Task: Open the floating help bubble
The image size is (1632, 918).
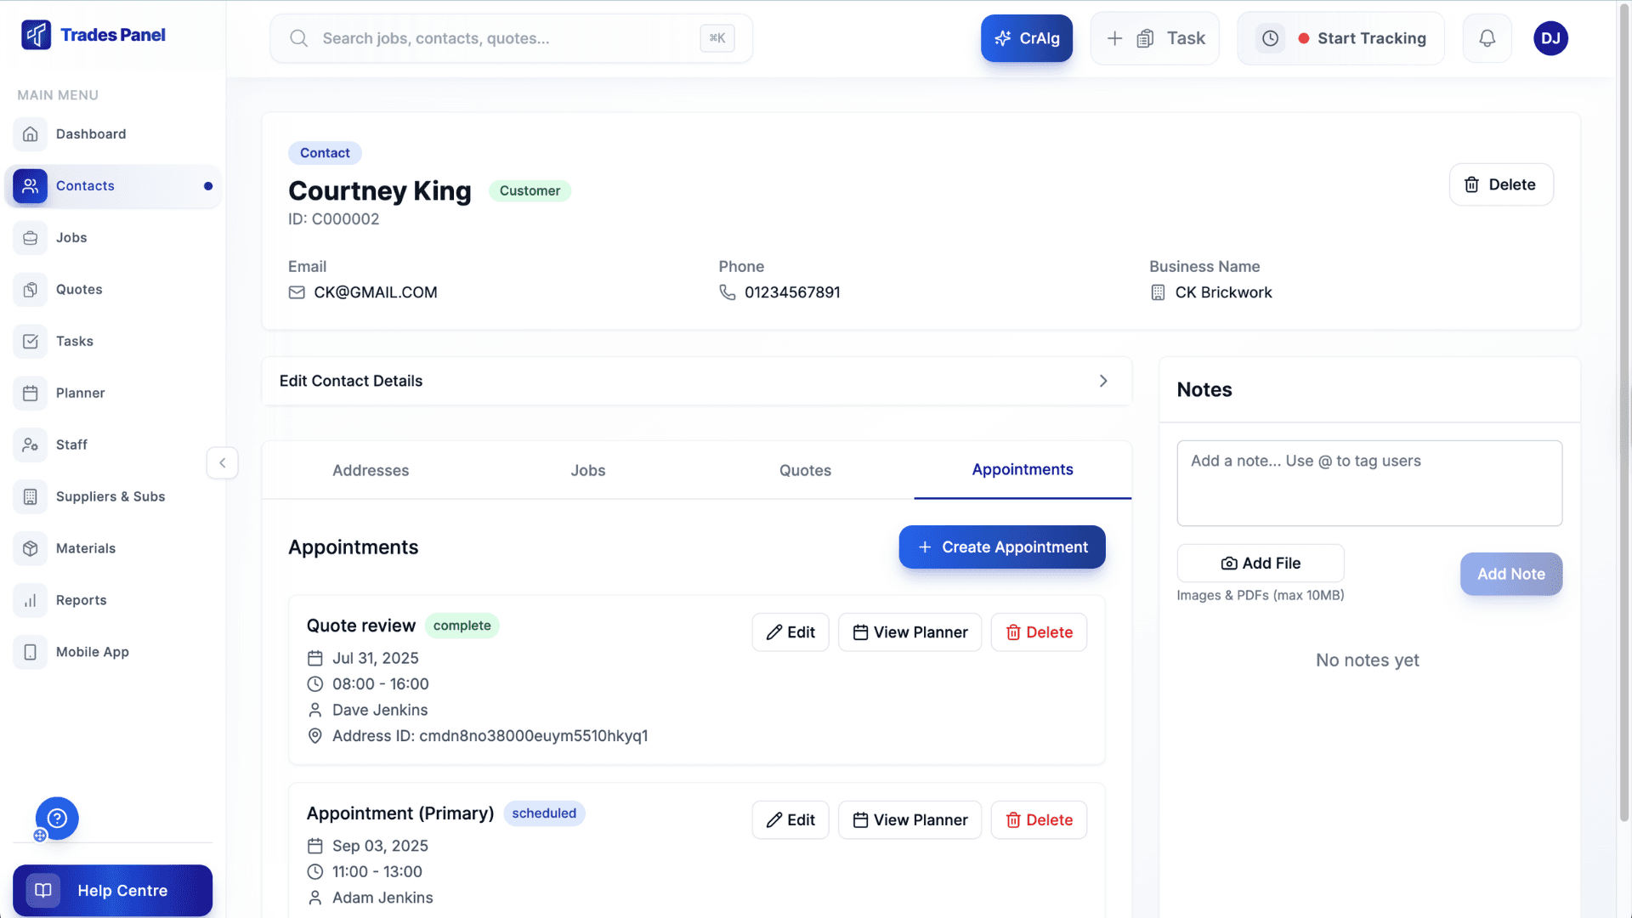Action: coord(56,818)
